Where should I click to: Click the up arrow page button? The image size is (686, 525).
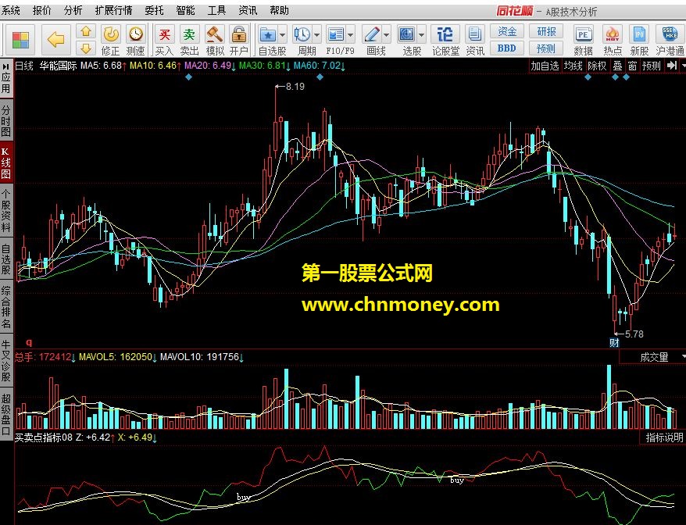(x=86, y=31)
